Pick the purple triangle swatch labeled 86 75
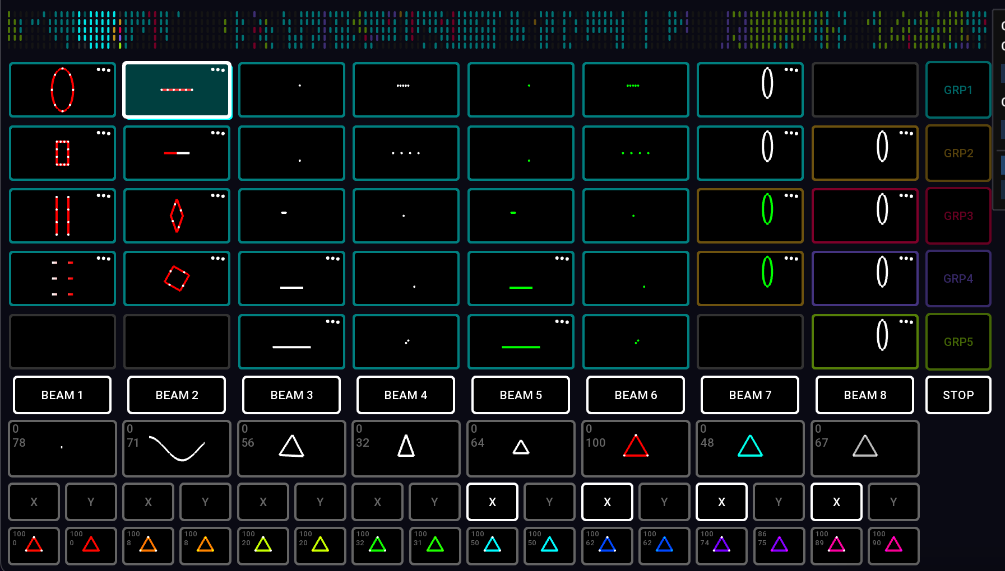 (x=779, y=546)
